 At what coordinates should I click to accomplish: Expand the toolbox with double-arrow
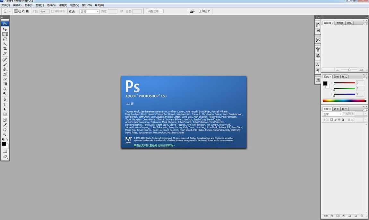coord(2,17)
